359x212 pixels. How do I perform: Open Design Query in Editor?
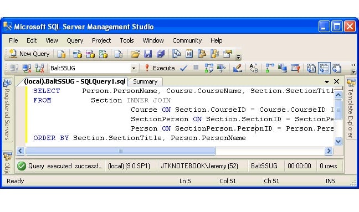click(237, 68)
